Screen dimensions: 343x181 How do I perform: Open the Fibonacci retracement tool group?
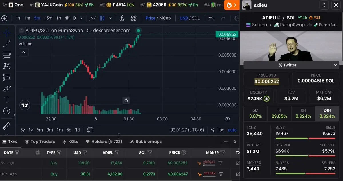(7, 55)
